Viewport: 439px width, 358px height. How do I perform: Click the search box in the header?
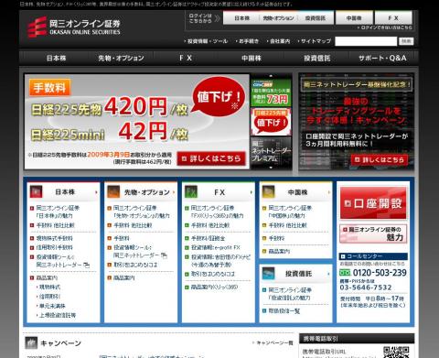366,41
